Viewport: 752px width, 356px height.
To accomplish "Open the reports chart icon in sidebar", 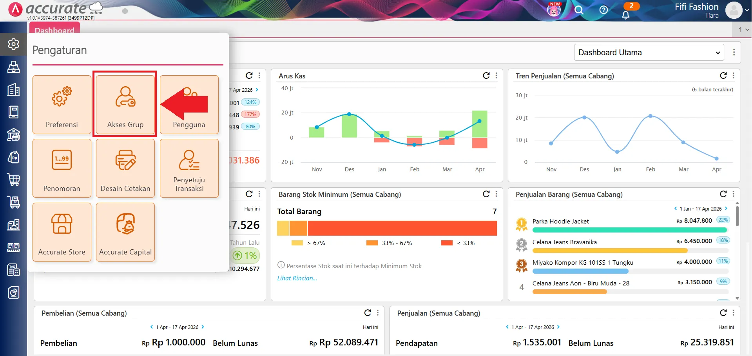I will pyautogui.click(x=13, y=292).
